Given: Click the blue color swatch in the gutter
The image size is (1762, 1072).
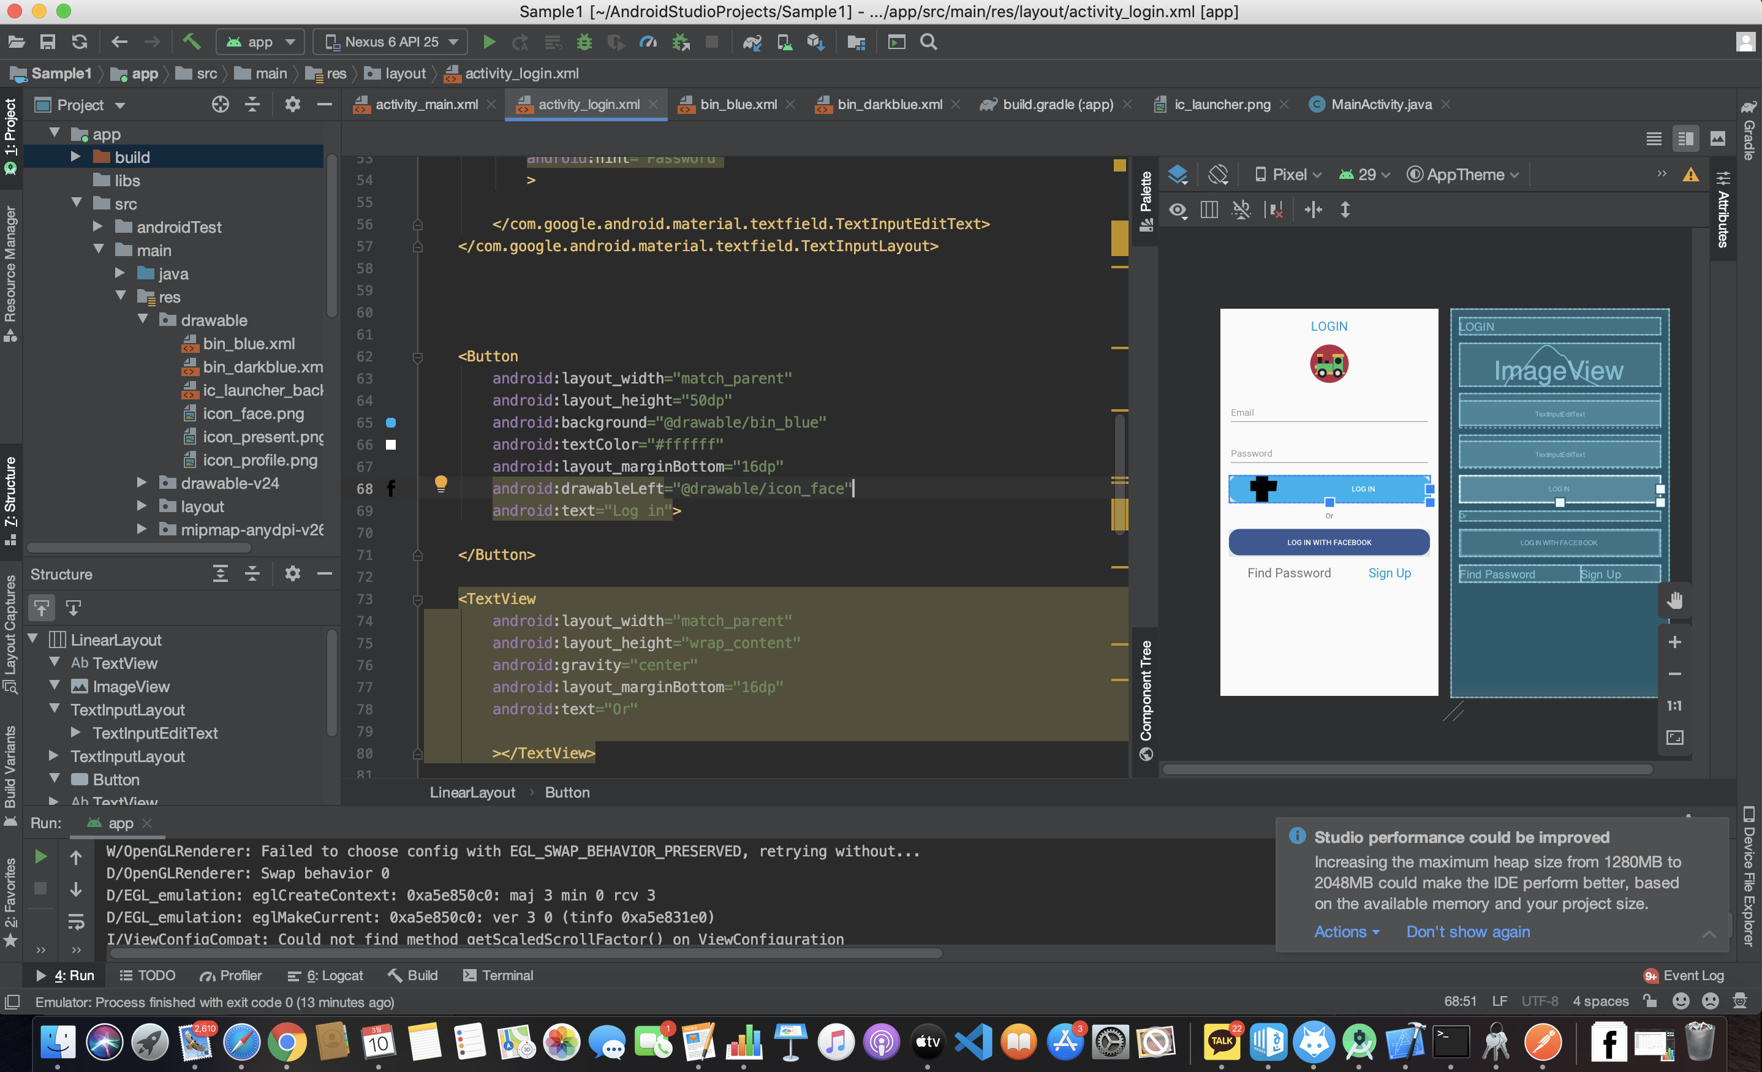Looking at the screenshot, I should (x=390, y=423).
